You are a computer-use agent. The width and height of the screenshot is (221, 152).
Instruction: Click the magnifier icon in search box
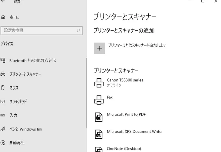click(x=78, y=30)
